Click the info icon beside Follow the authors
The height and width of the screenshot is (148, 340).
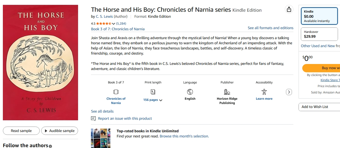click(50, 146)
